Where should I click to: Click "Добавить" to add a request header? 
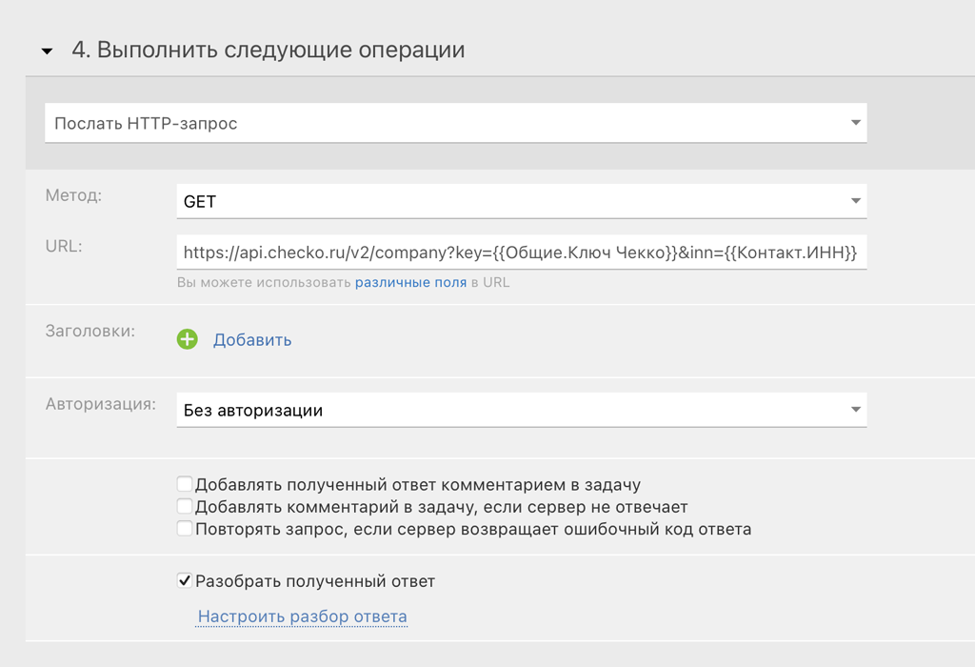pyautogui.click(x=252, y=339)
